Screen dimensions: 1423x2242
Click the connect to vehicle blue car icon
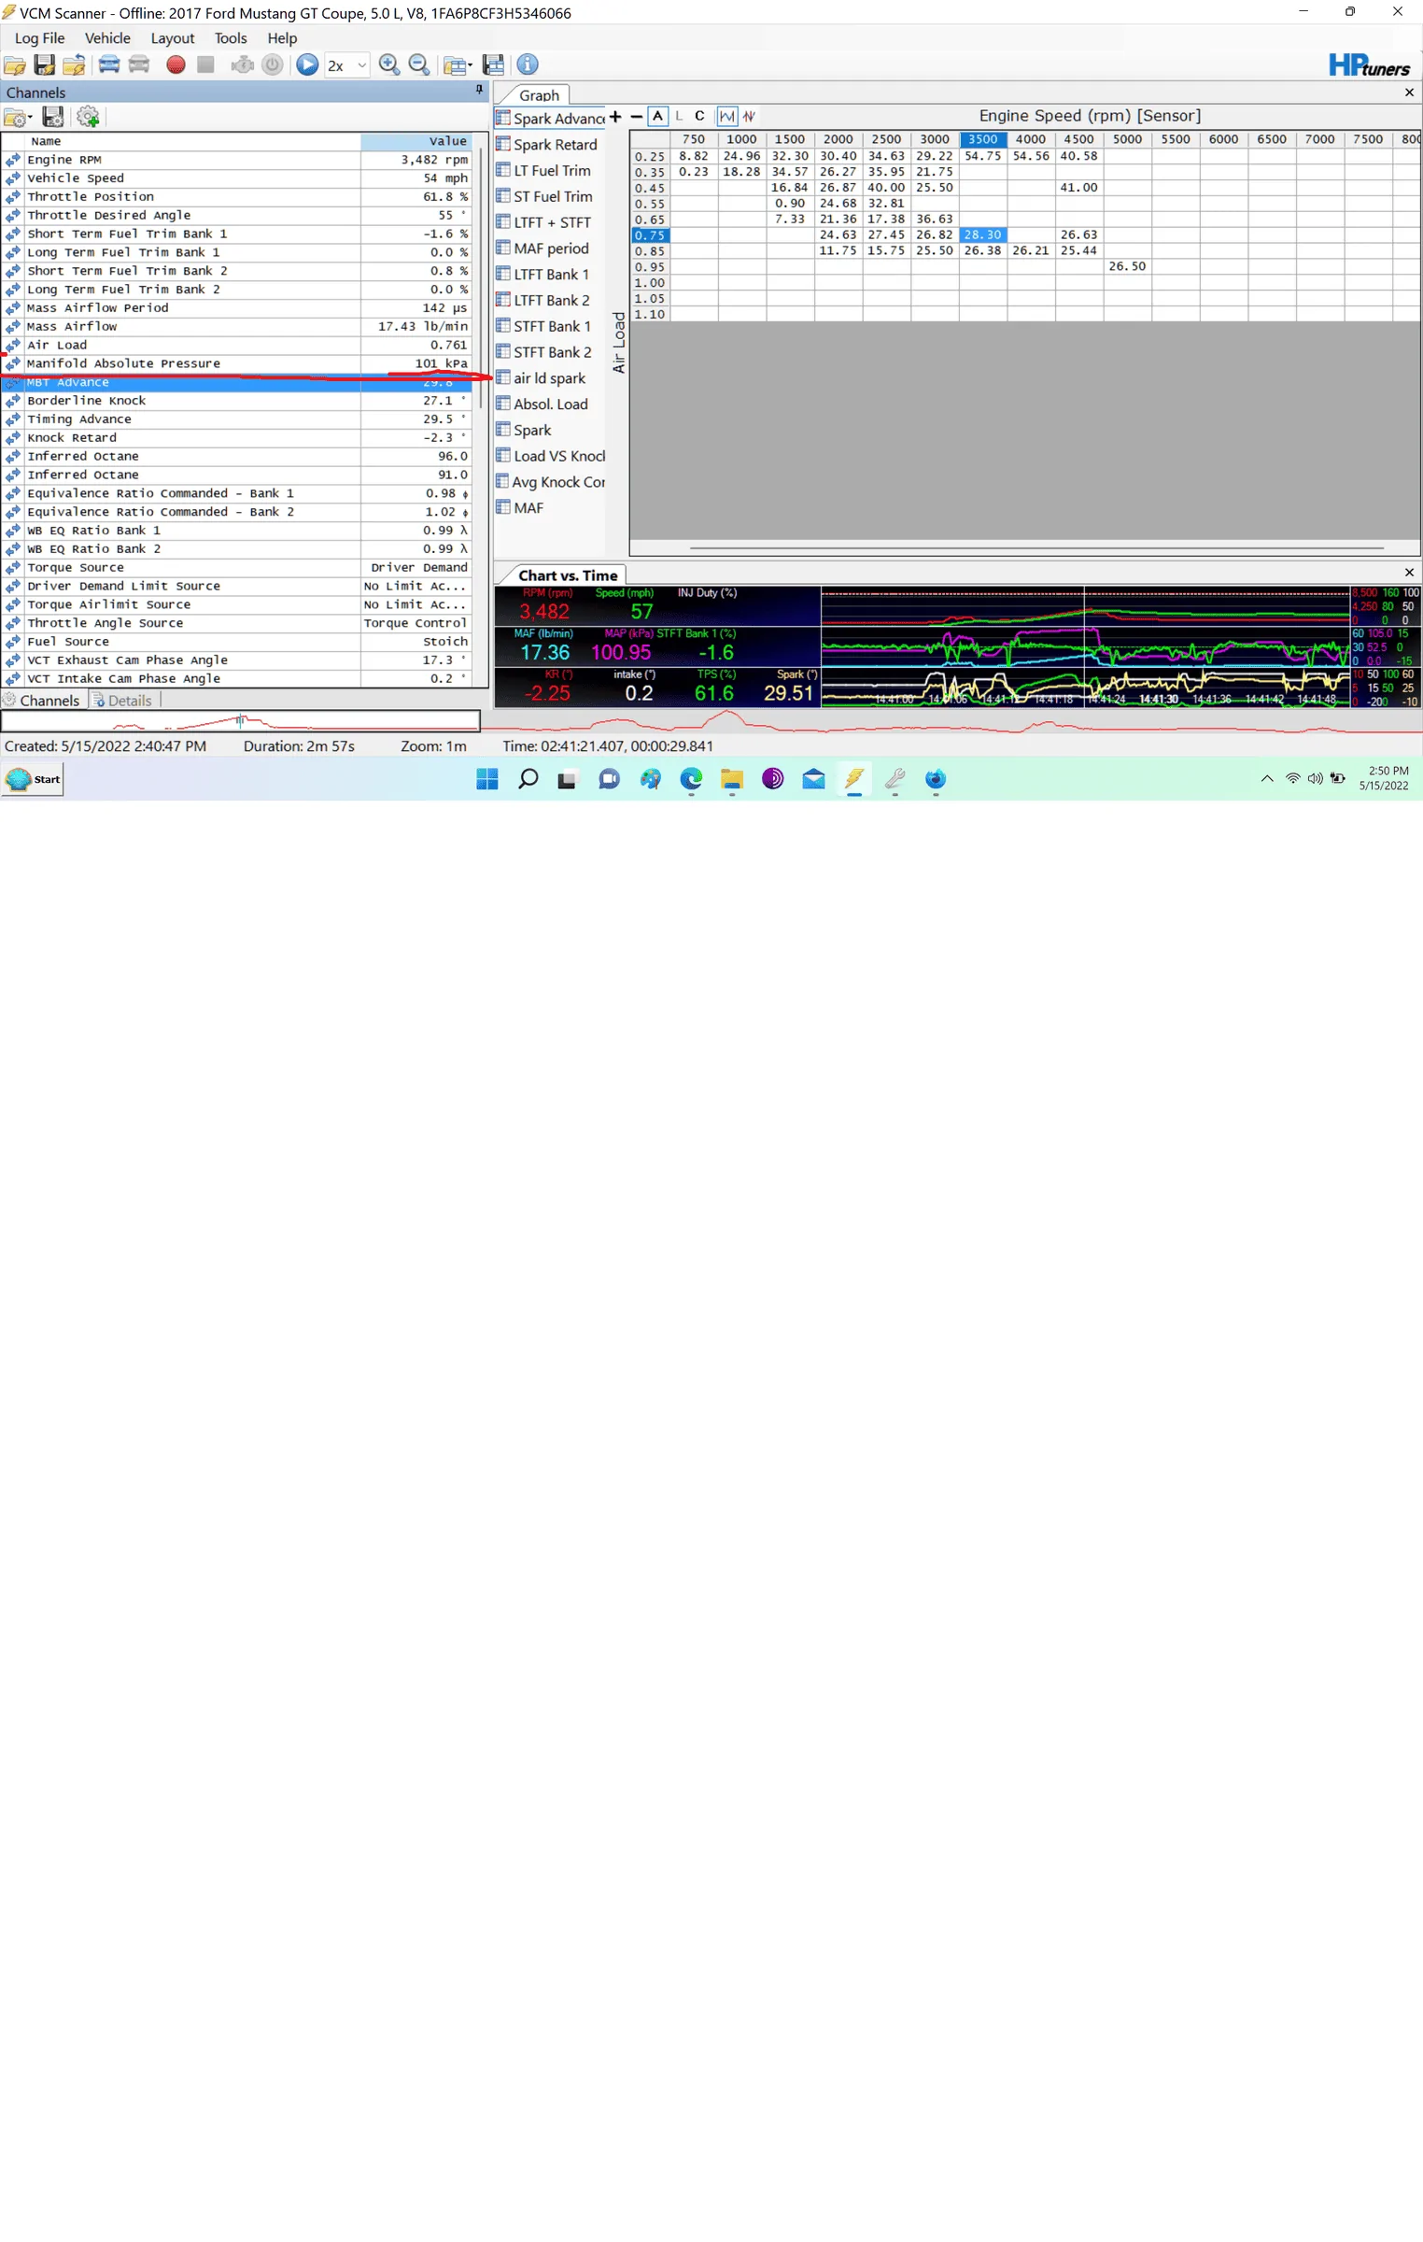(109, 64)
